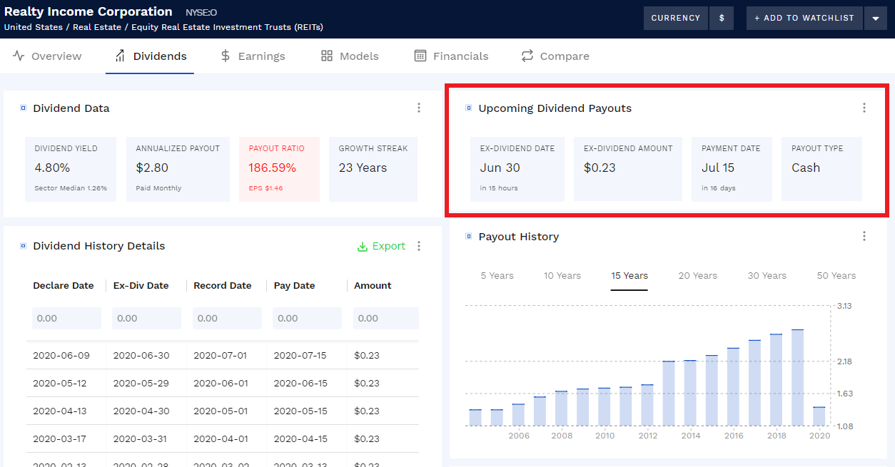This screenshot has height=467, width=895.
Task: Sort by Amount column header
Action: pos(373,285)
